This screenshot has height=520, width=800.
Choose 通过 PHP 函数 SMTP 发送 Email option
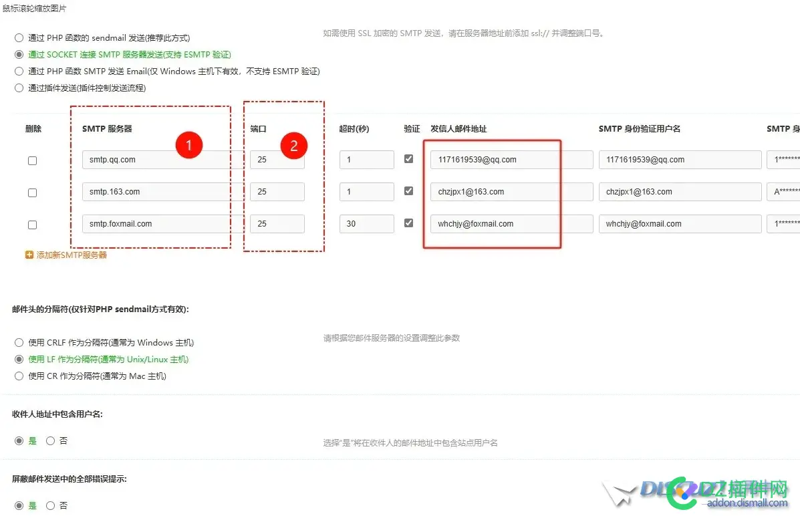(19, 70)
